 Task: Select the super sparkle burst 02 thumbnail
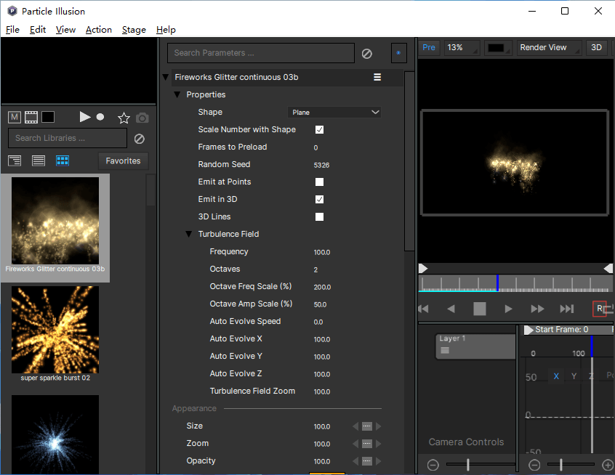[55, 330]
